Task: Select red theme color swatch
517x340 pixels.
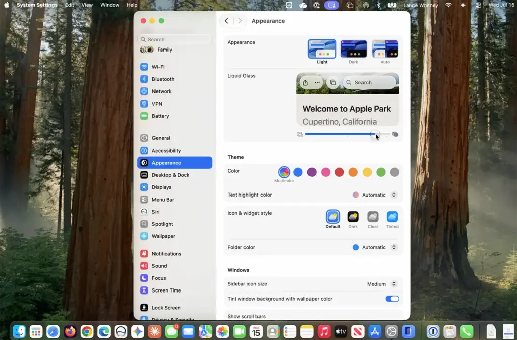Action: [x=340, y=172]
